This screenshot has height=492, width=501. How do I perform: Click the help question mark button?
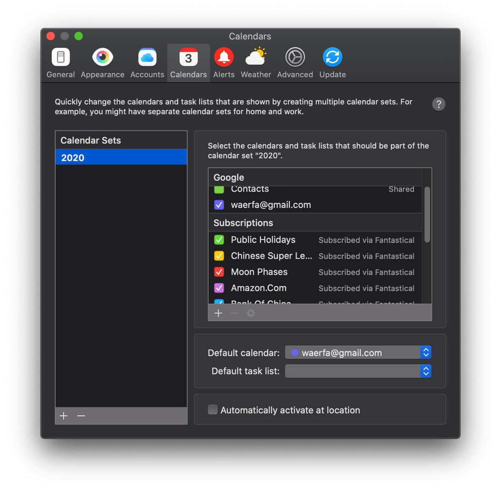[x=438, y=104]
